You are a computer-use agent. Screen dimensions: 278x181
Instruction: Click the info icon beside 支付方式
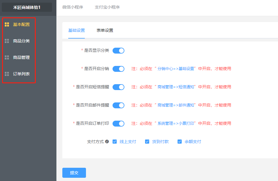pos(107,142)
